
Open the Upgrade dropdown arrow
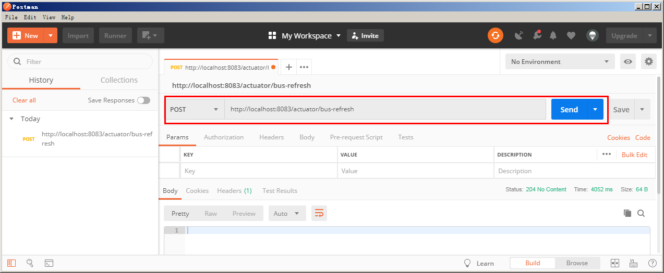[x=649, y=35]
